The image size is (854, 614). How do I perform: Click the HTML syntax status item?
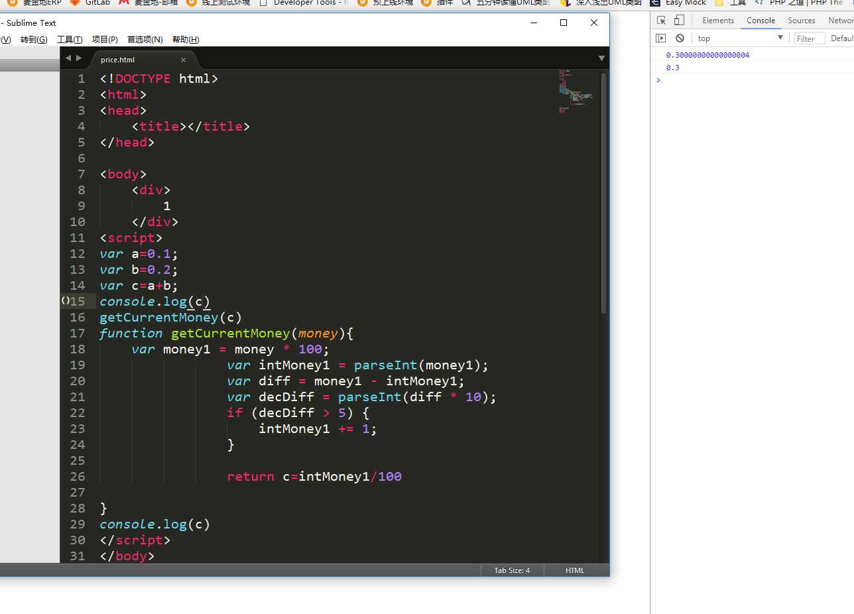pyautogui.click(x=575, y=570)
